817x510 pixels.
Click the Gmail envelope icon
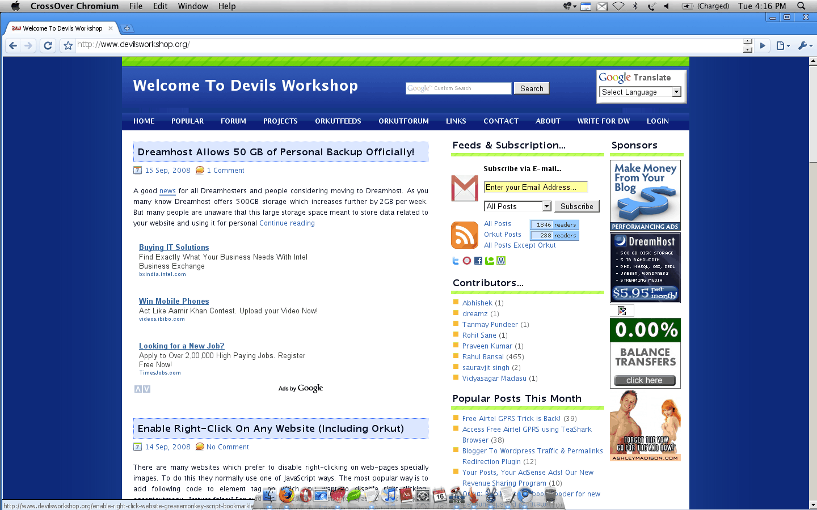465,188
